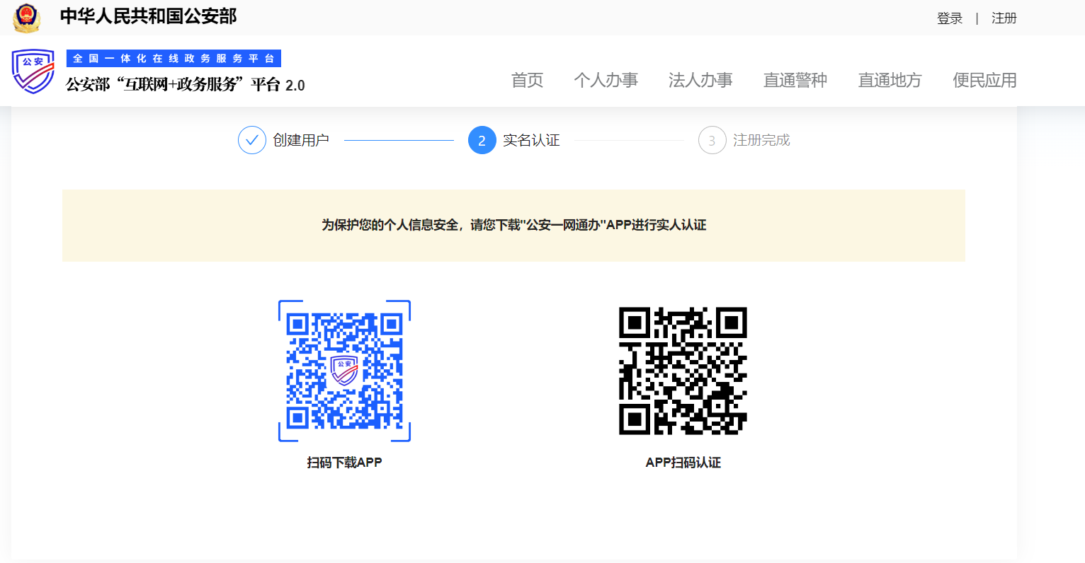
Task: Click the yellow 实人认证 notice banner
Action: (x=513, y=225)
